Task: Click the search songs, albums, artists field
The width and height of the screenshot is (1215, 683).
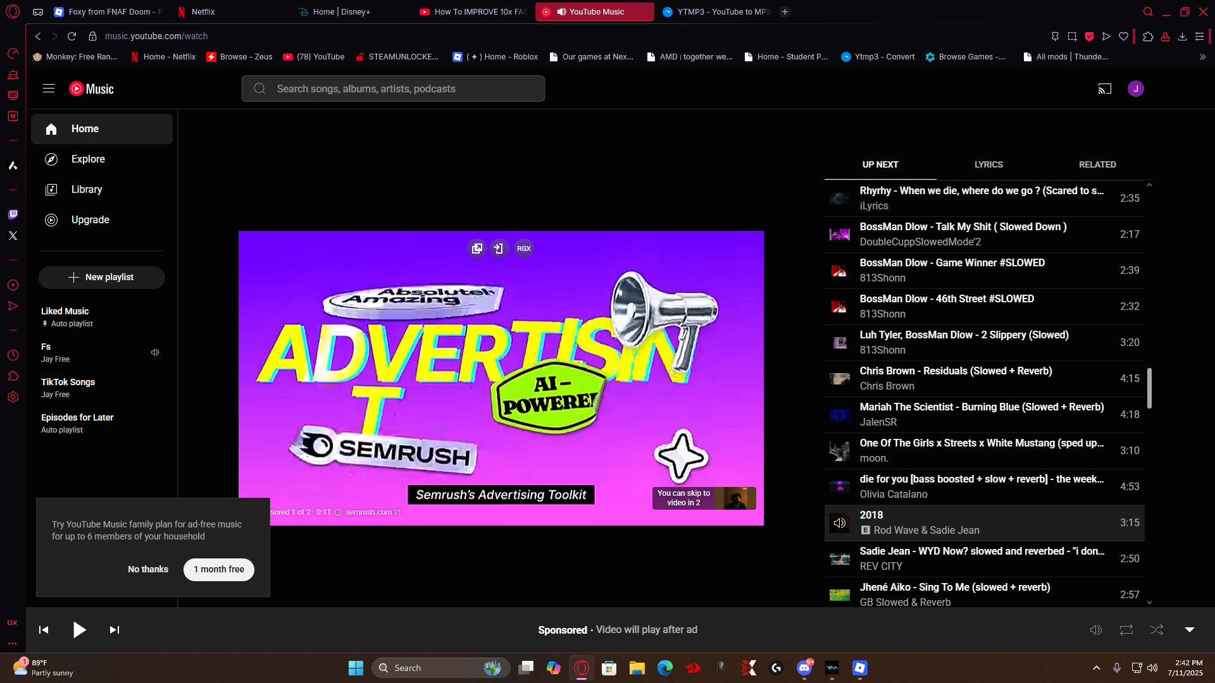Action: click(x=393, y=89)
